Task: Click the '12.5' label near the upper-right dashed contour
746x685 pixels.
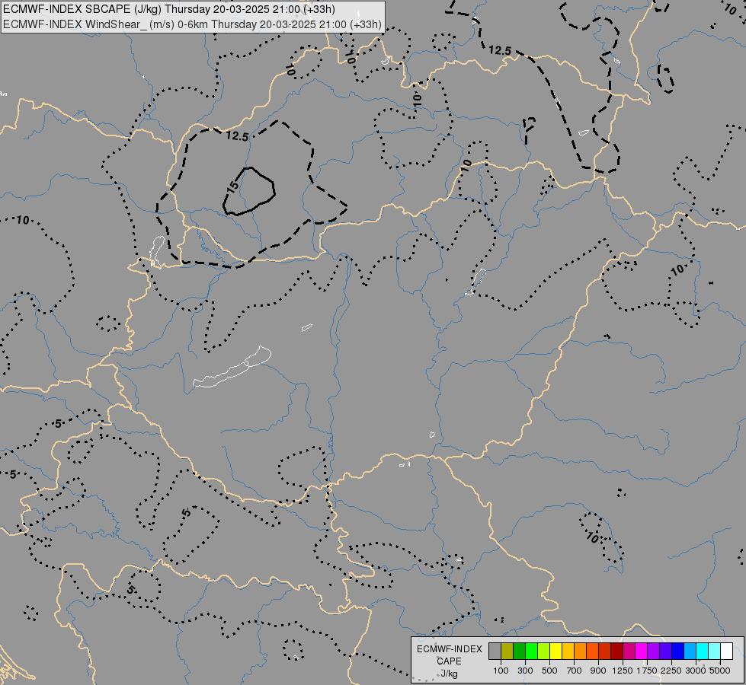Action: point(500,50)
